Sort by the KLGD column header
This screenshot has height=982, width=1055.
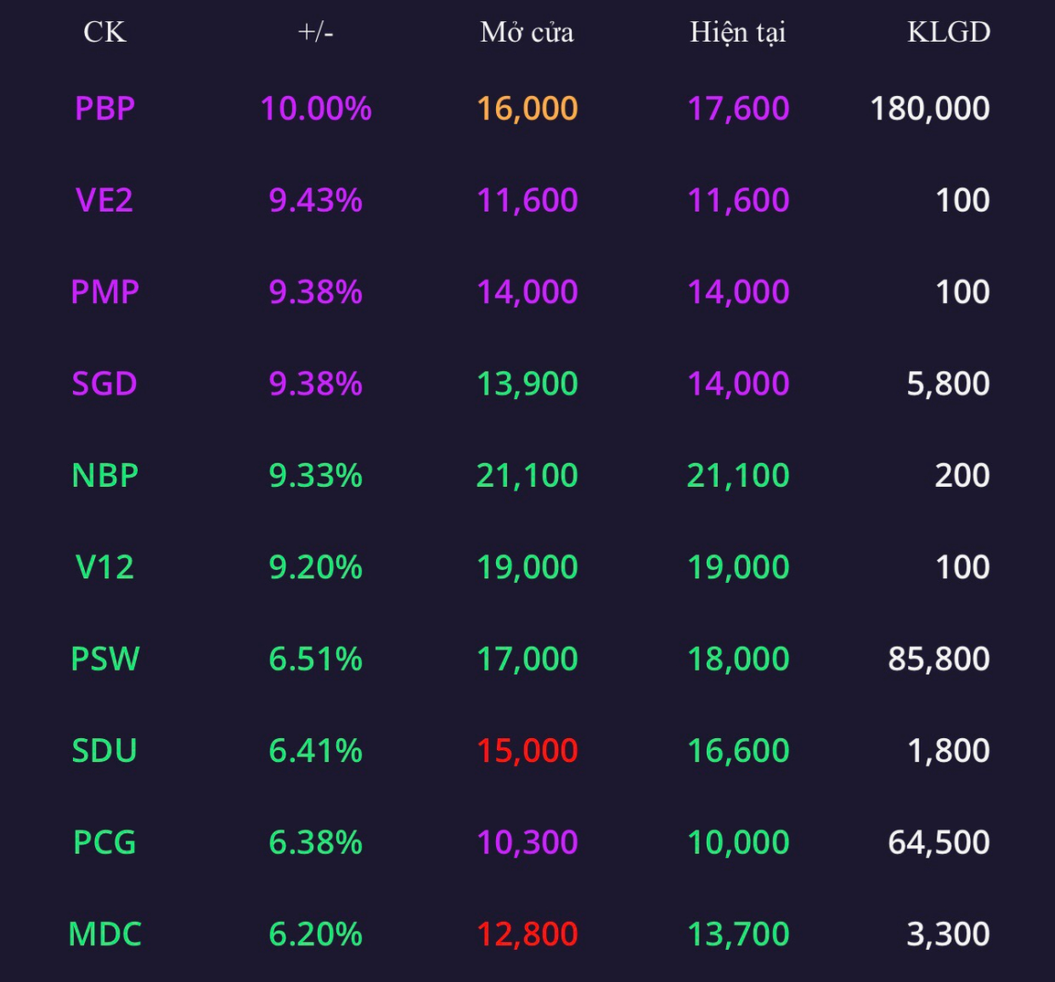tap(948, 32)
